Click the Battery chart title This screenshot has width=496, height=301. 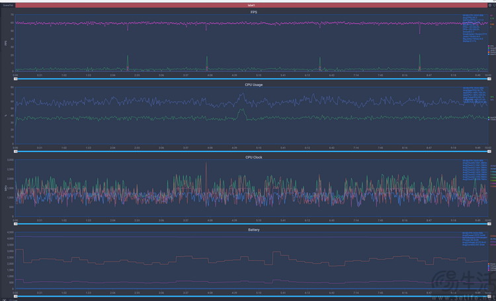(254, 230)
